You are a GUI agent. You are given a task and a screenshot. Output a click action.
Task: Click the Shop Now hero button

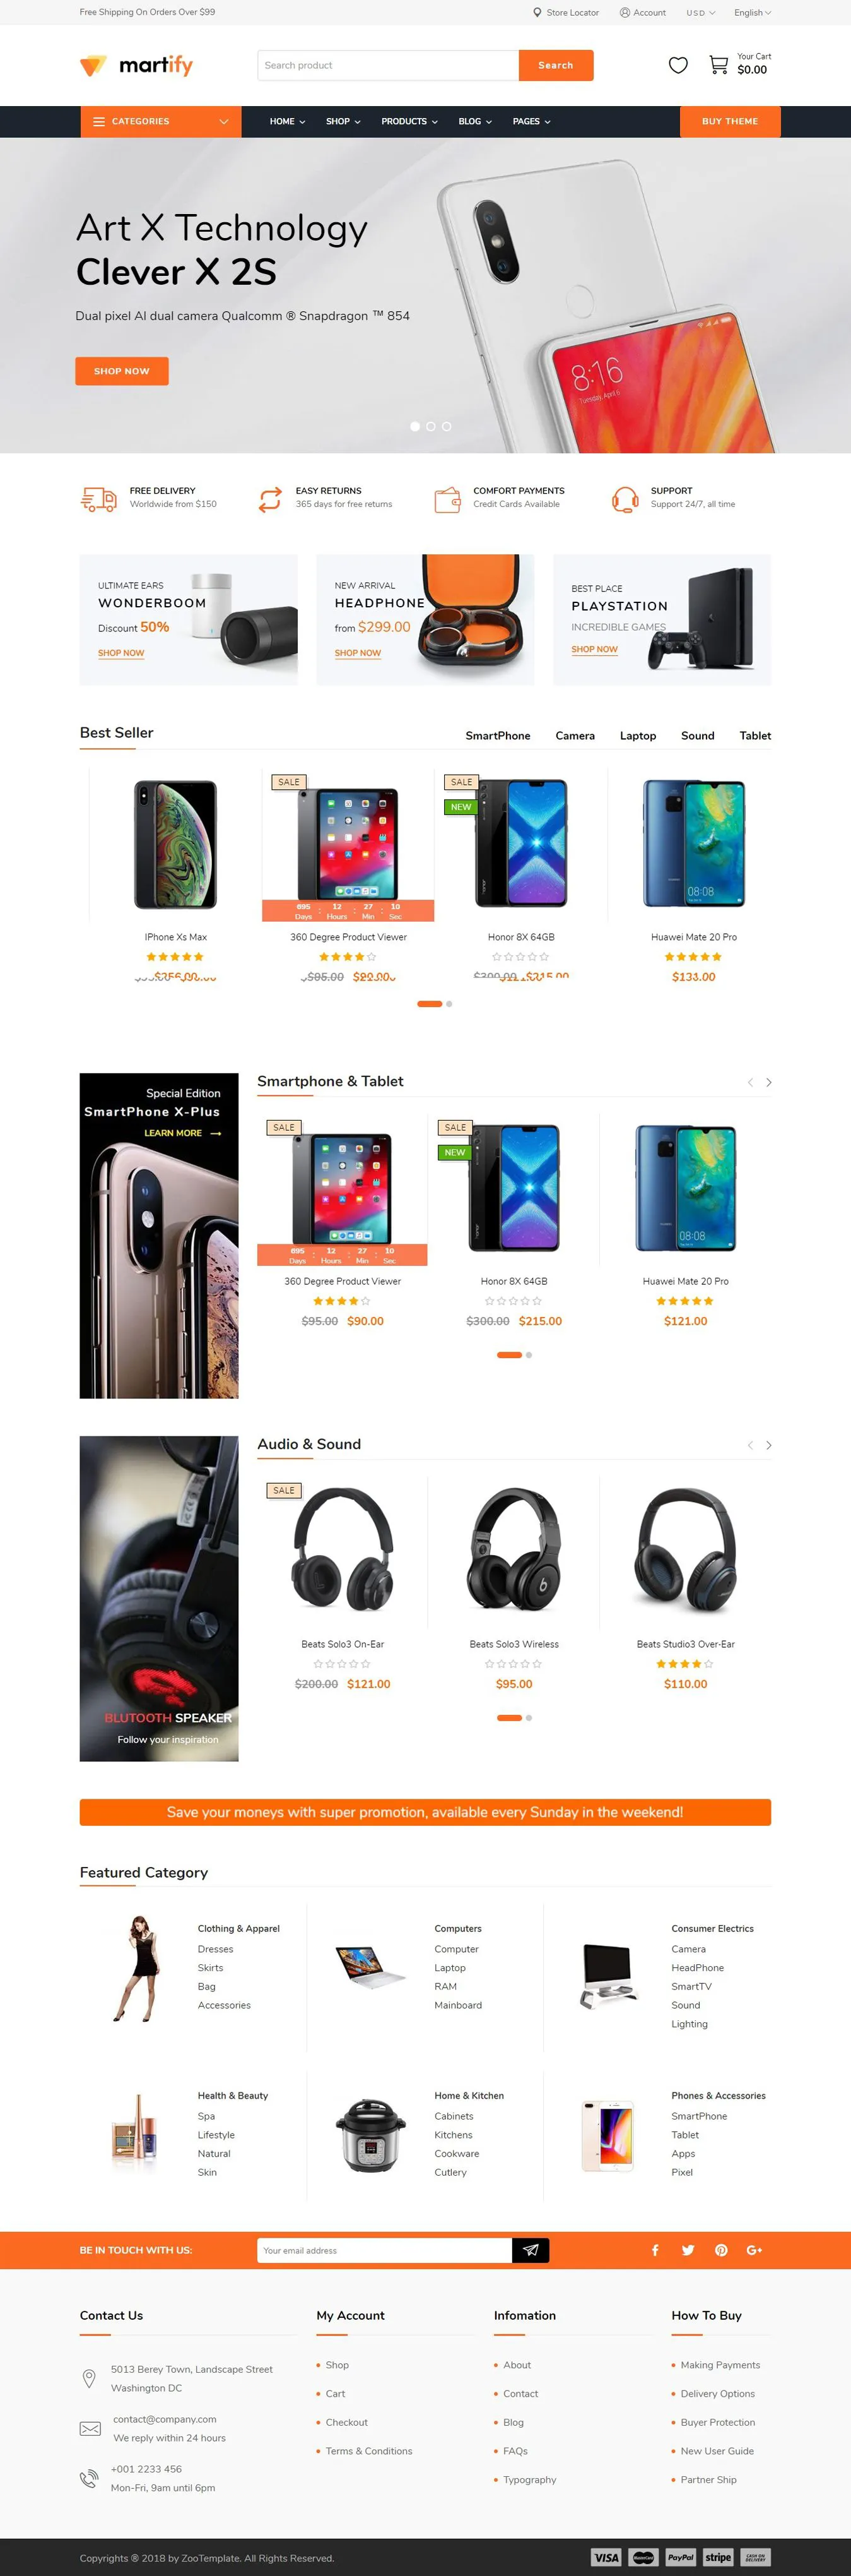pos(122,371)
